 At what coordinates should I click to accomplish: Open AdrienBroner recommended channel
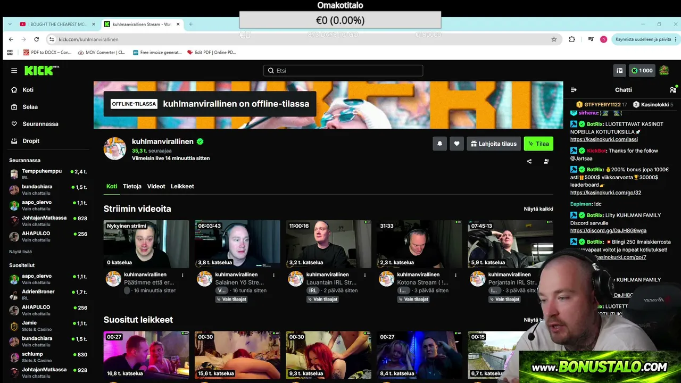(x=48, y=295)
